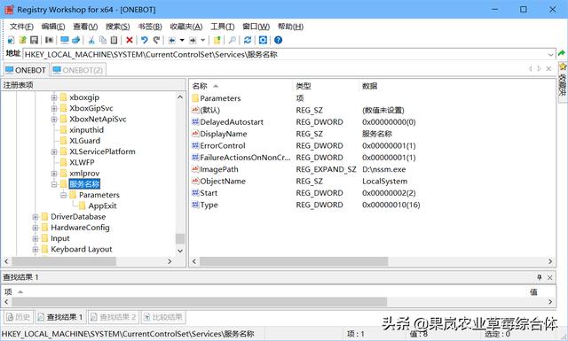This screenshot has height=341, width=568.
Task: Click the Find magnifier icon
Action: tap(233, 40)
